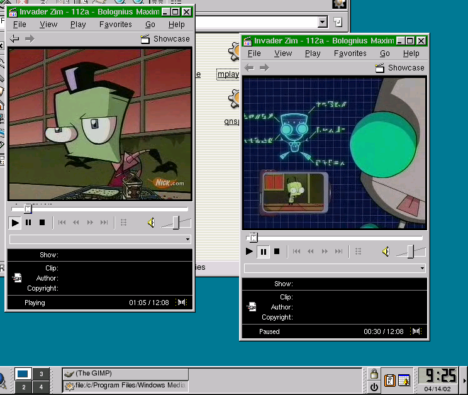Click clip info icon in left player
This screenshot has width=468, height=395.
click(x=17, y=278)
